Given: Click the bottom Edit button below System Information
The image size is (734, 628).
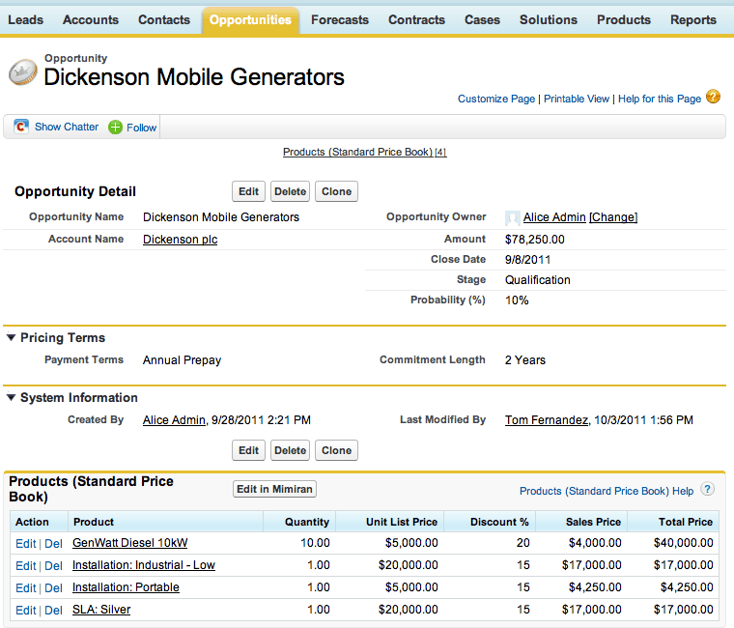Looking at the screenshot, I should pyautogui.click(x=248, y=450).
